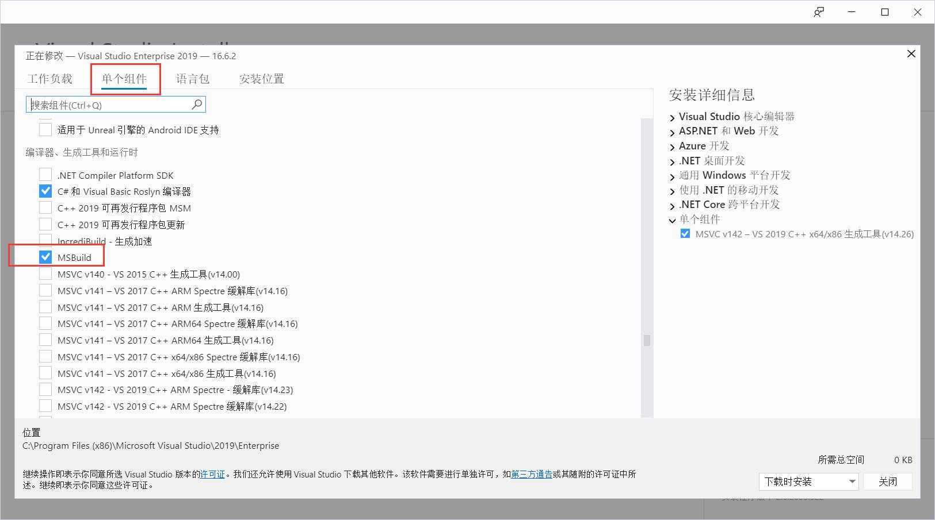
Task: Expand .NET 桌面开发 details
Action: pos(672,161)
